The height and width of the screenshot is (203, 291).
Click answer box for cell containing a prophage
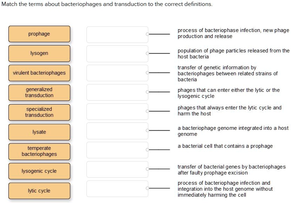[117, 149]
